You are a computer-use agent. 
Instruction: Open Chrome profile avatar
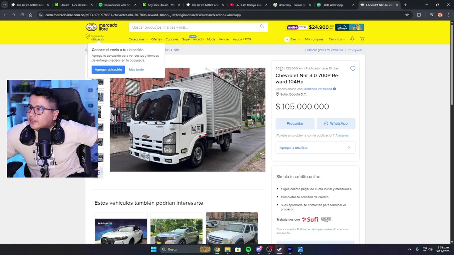tap(440, 15)
